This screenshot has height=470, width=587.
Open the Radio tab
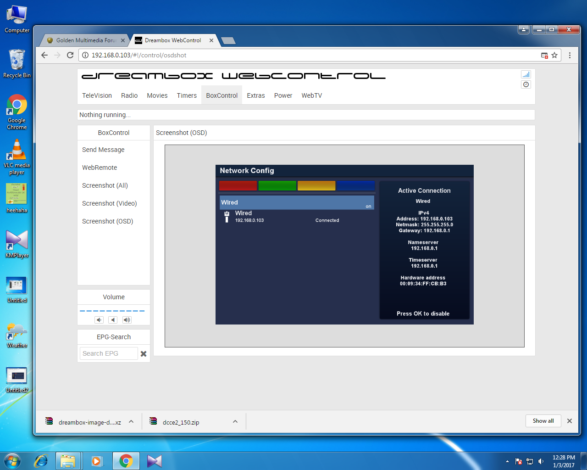129,95
